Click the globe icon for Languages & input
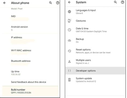 69,12
